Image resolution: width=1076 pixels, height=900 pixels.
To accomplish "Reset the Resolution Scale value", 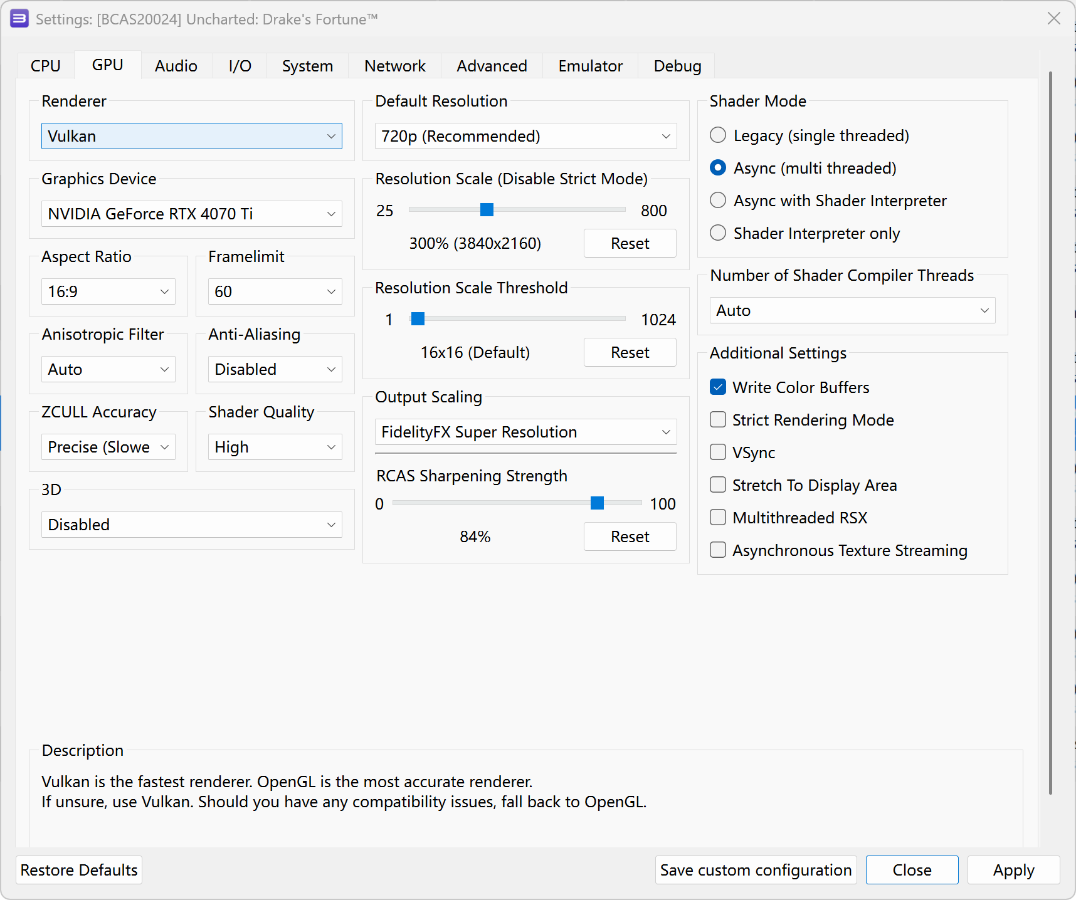I will click(630, 243).
